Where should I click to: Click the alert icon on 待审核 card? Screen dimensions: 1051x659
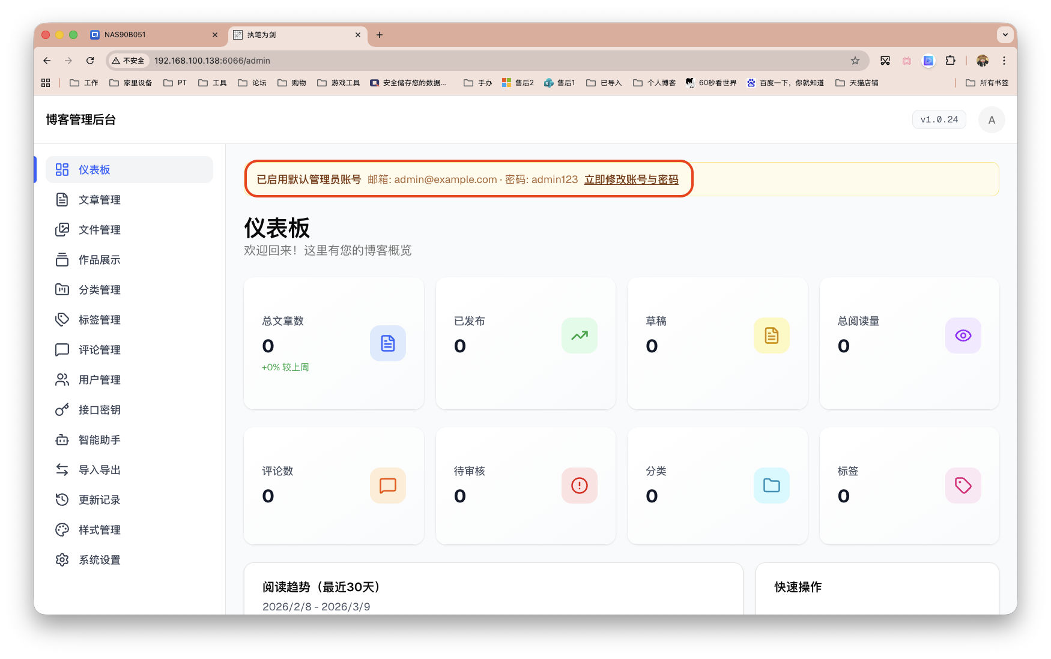tap(579, 486)
